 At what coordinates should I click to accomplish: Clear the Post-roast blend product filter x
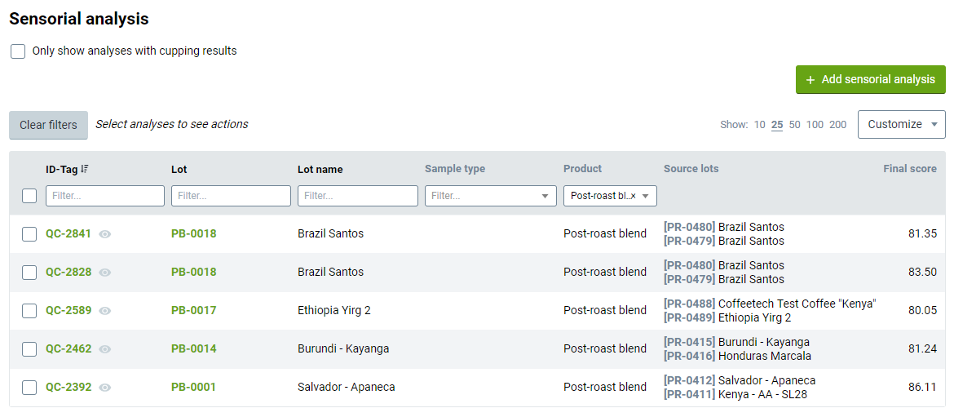(x=633, y=196)
